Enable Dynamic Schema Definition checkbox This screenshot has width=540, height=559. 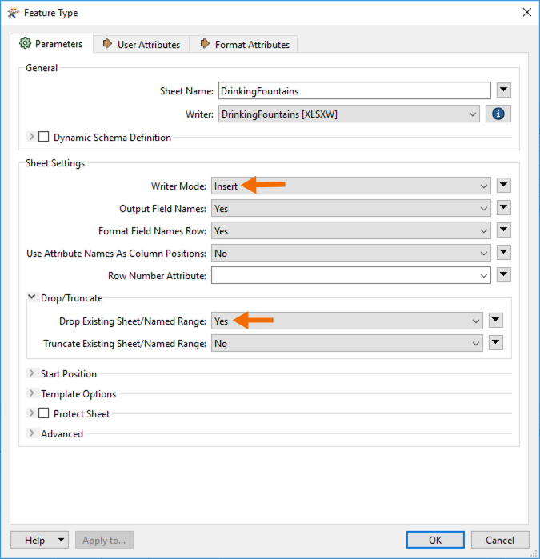pos(43,137)
